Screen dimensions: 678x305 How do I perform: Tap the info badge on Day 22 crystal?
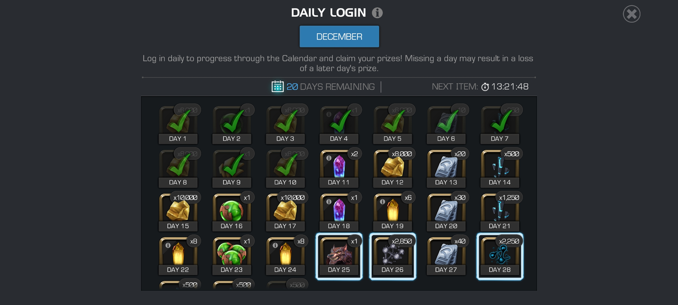coord(168,245)
